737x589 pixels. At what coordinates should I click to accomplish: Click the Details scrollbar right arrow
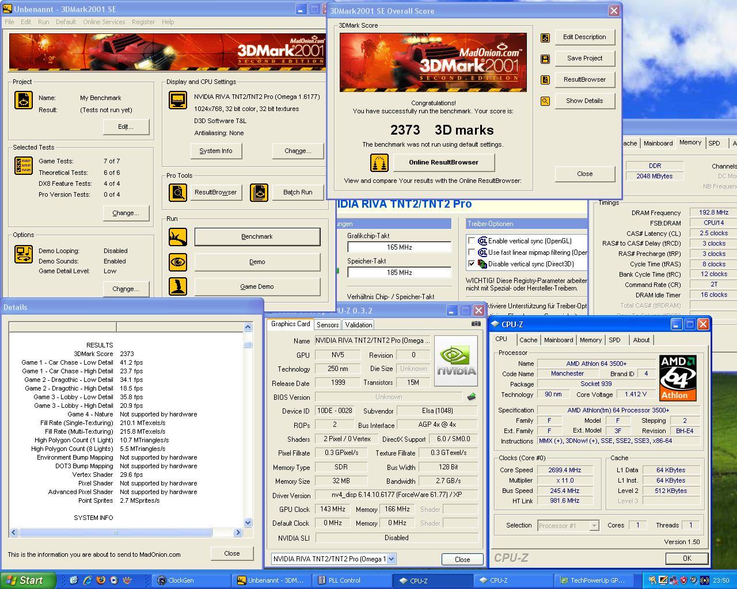[x=238, y=533]
